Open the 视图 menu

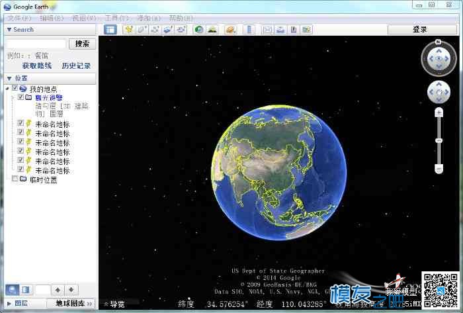85,19
